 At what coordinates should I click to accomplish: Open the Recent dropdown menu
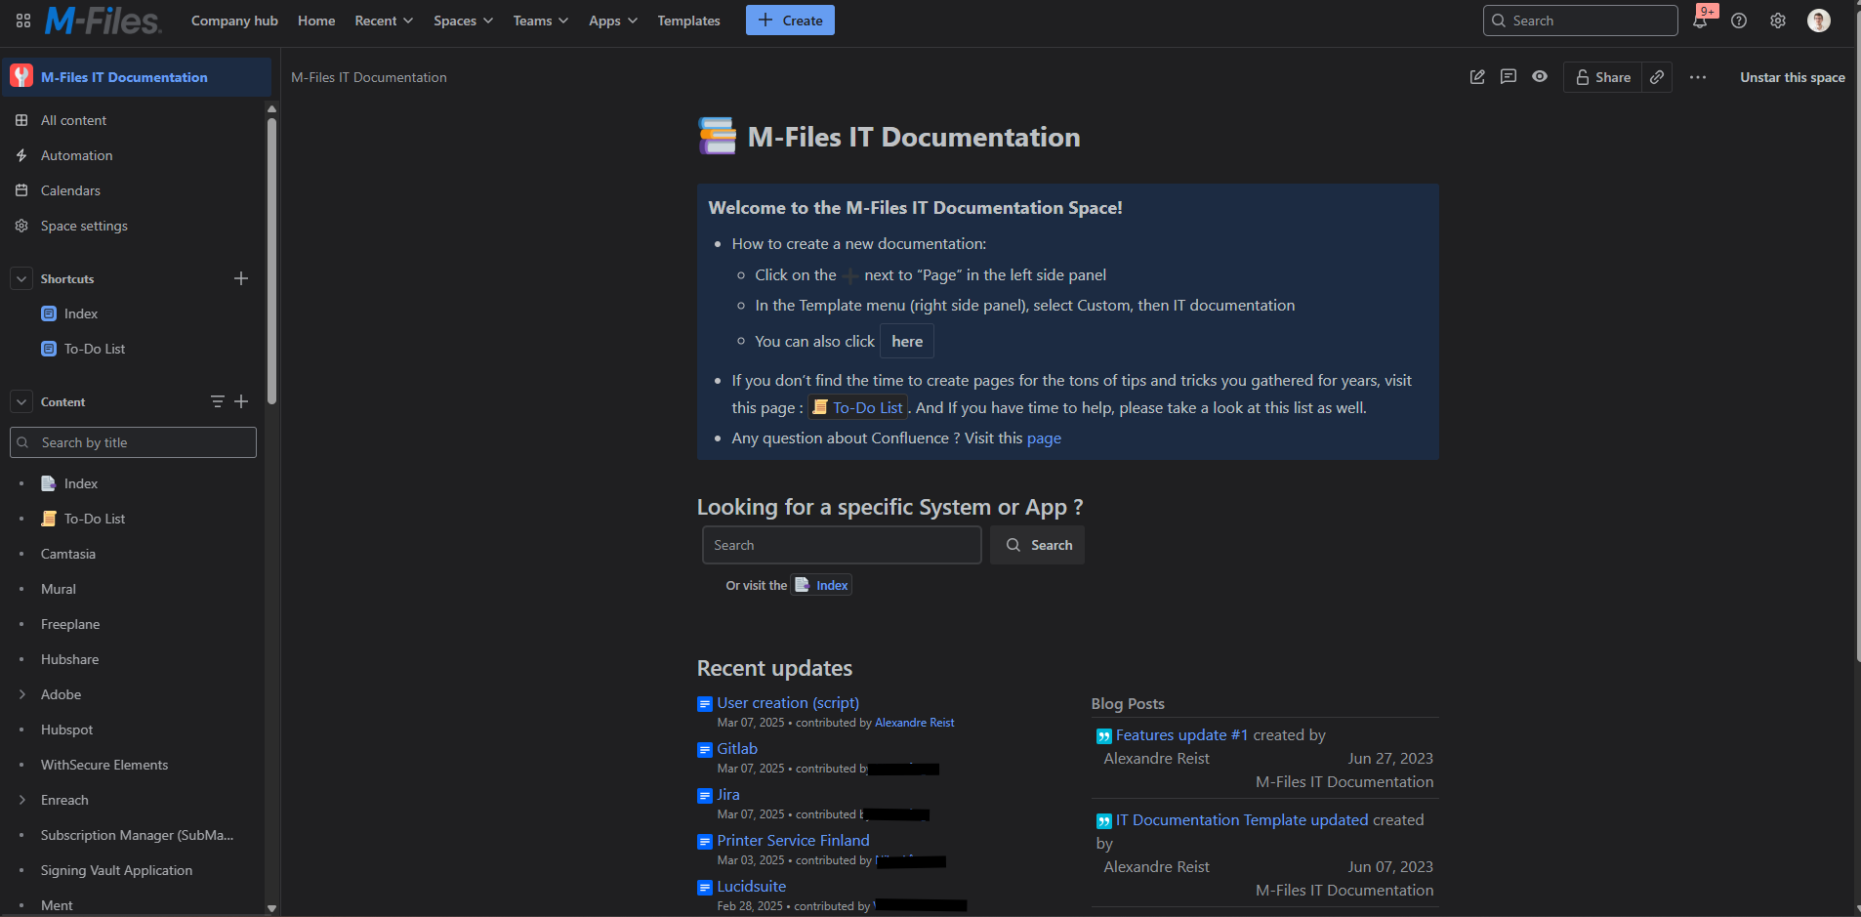point(384,21)
